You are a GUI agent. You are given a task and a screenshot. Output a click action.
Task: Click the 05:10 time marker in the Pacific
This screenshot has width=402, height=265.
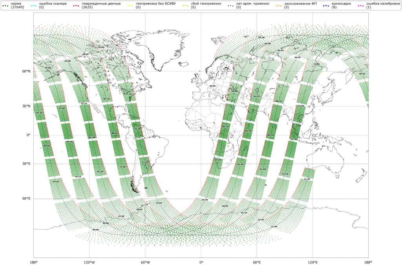(39, 113)
